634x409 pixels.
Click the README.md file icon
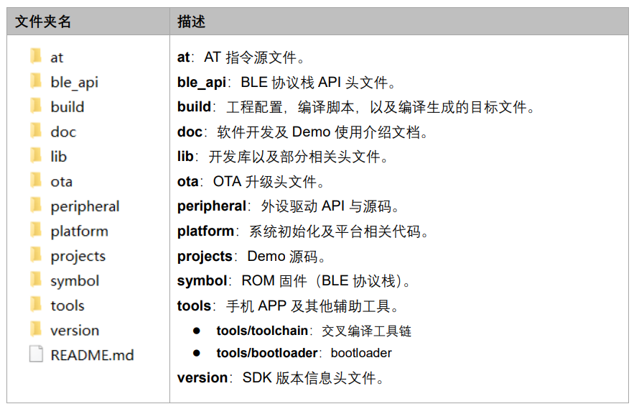click(x=36, y=354)
